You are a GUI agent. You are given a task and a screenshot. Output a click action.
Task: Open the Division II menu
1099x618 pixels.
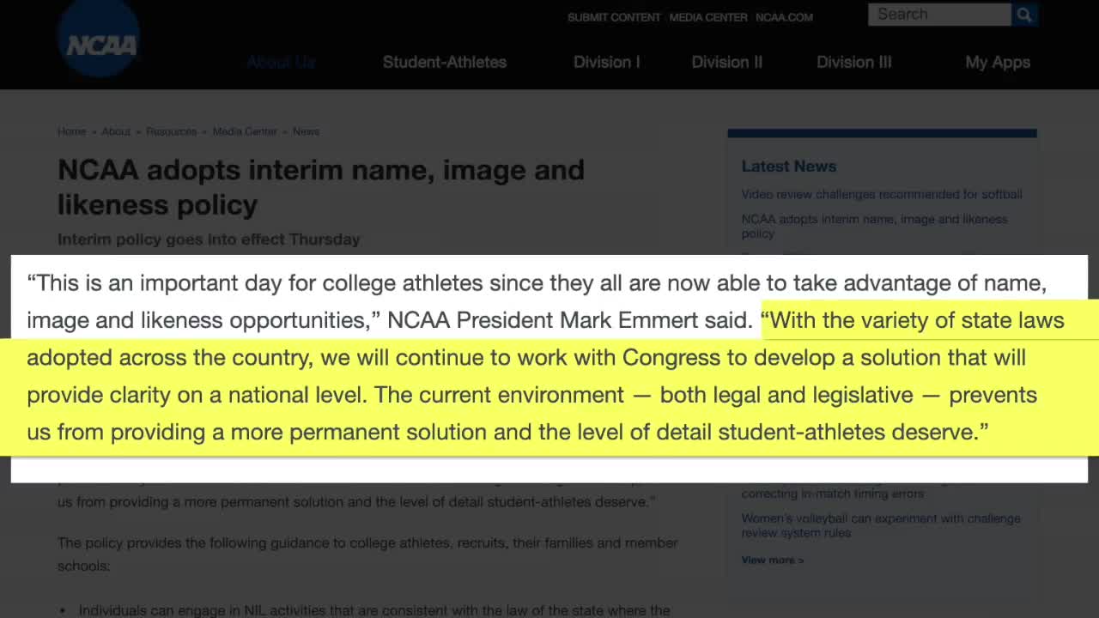coord(726,62)
